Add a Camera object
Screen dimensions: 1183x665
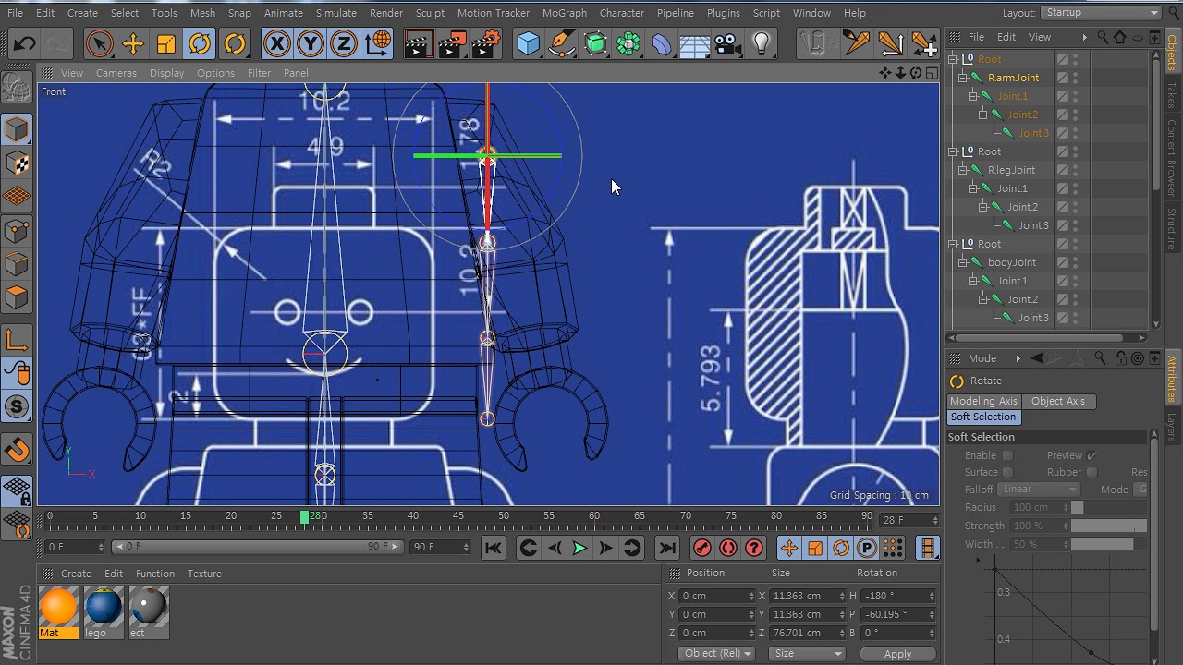[x=727, y=43]
